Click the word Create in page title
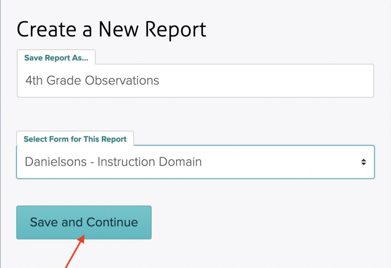Image resolution: width=391 pixels, height=268 pixels. click(46, 30)
